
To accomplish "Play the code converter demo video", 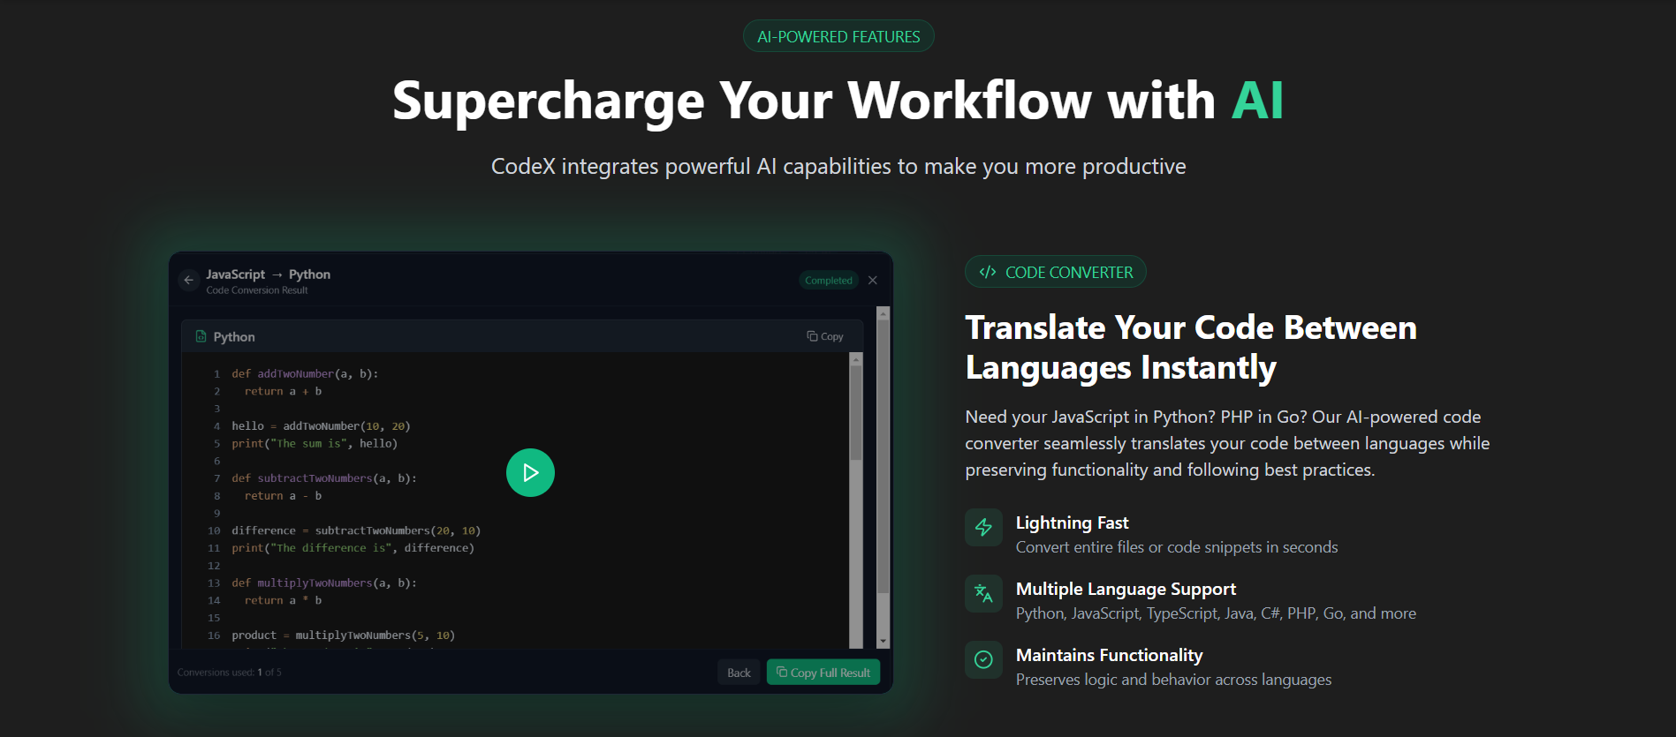I will [x=530, y=473].
